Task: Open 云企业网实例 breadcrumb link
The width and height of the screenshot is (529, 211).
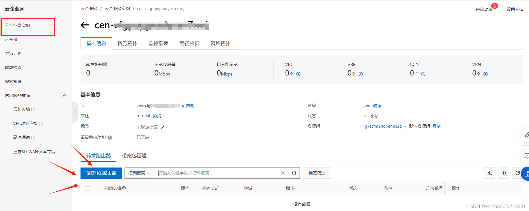Action: 117,9
